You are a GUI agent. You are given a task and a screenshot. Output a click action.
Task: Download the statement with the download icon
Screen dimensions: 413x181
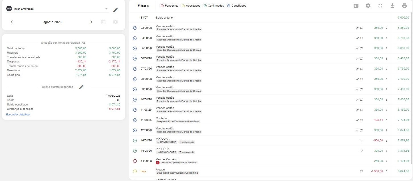click(392, 6)
